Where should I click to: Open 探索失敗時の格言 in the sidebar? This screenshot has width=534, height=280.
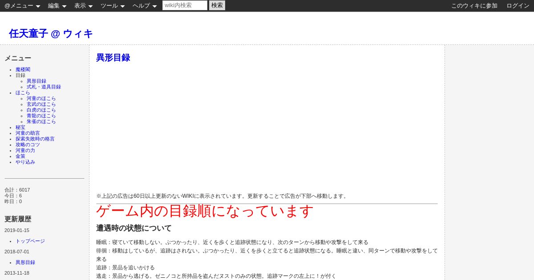click(x=35, y=139)
